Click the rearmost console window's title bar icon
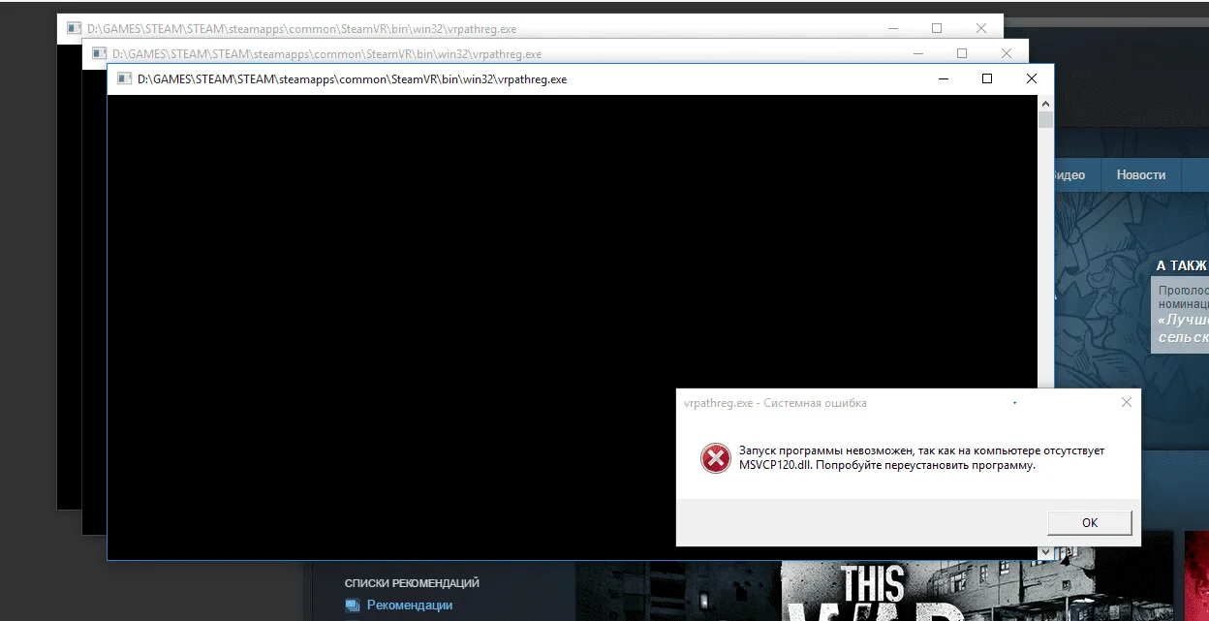Screen dimensions: 1209x621 (x=73, y=28)
